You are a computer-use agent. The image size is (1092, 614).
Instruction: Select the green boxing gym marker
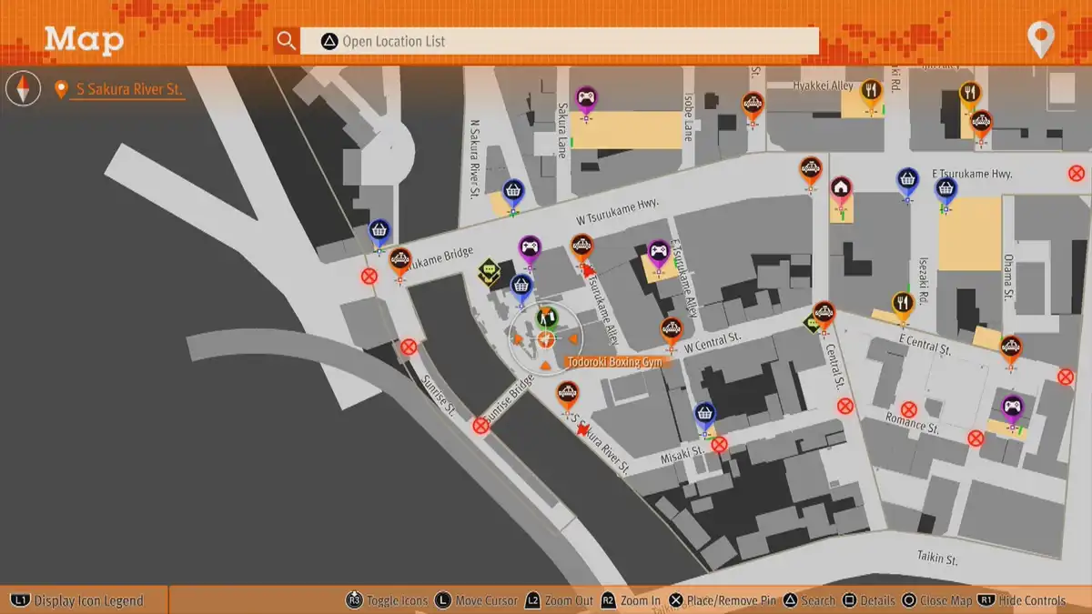click(547, 318)
